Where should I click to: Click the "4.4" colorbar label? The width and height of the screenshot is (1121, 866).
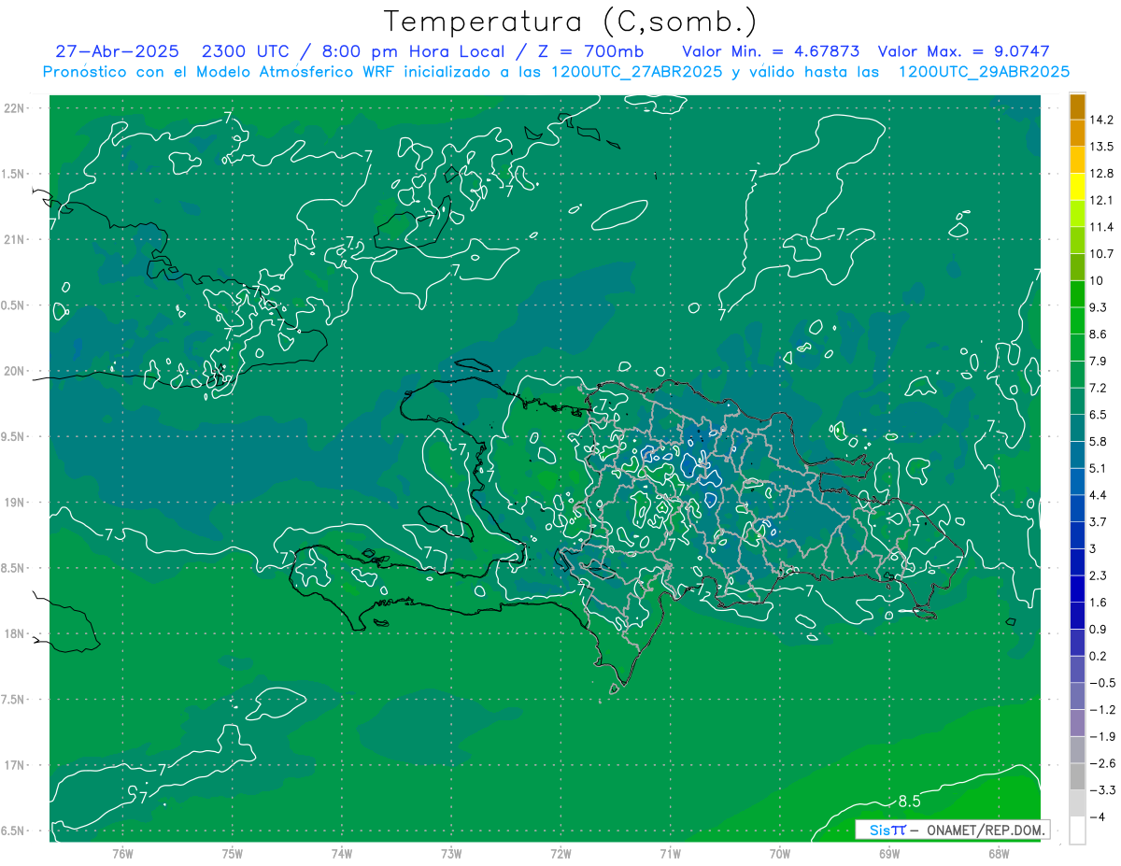click(1099, 495)
